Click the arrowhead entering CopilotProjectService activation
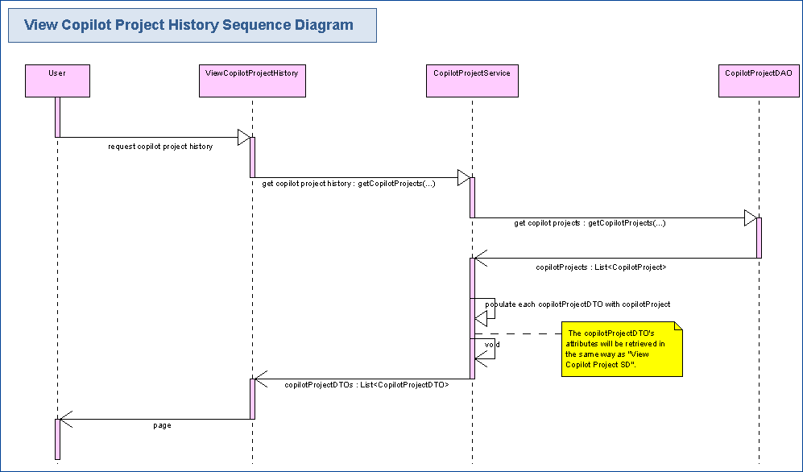803x472 pixels. (463, 178)
